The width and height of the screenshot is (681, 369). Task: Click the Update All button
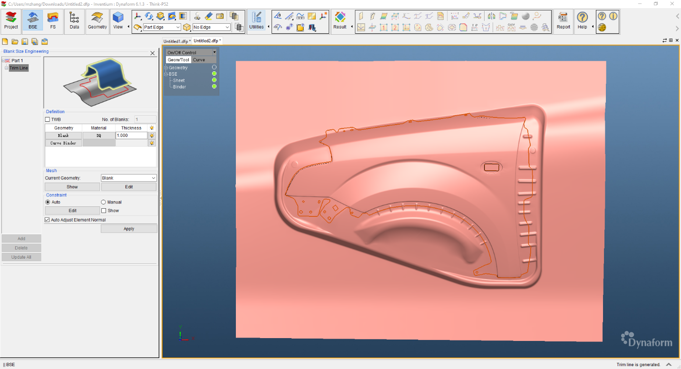pyautogui.click(x=21, y=257)
